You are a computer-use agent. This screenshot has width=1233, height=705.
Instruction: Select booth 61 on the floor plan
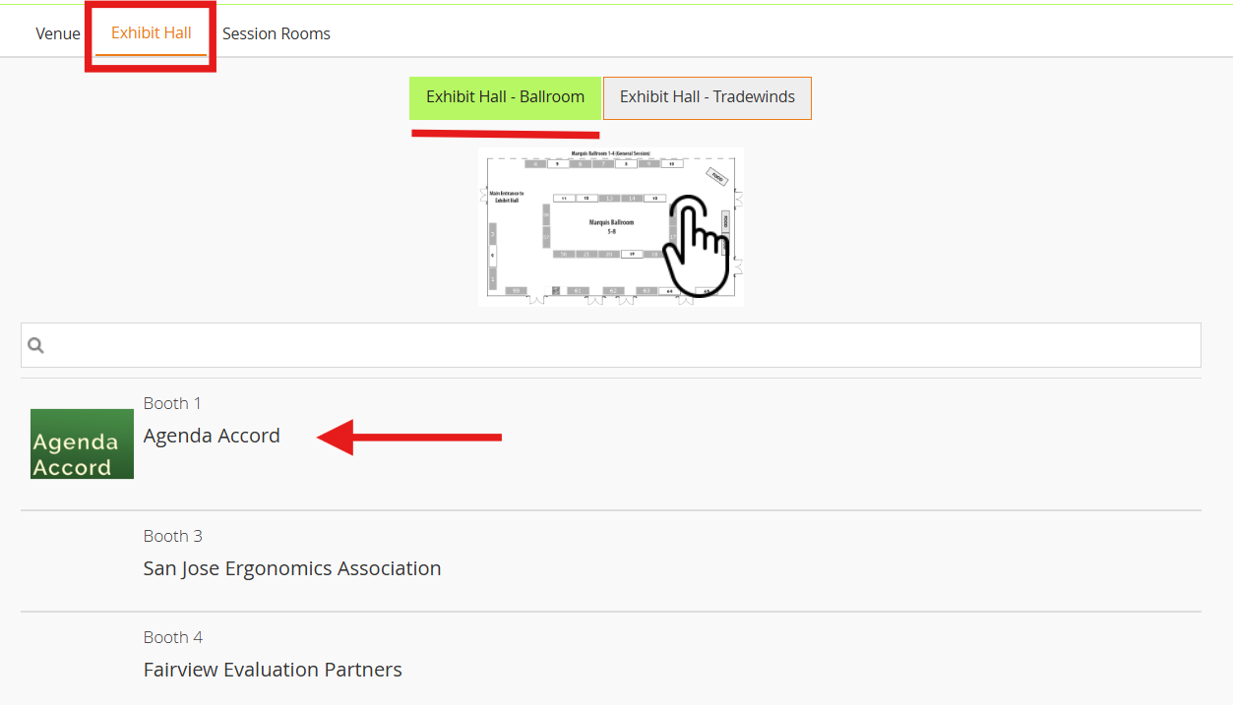coord(580,290)
